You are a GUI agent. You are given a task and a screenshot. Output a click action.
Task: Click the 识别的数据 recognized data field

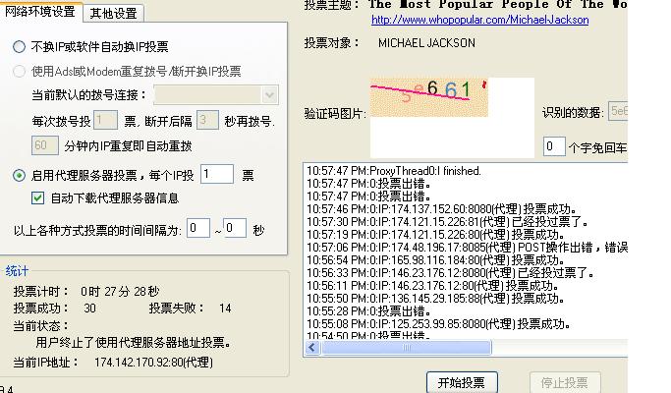pos(618,112)
